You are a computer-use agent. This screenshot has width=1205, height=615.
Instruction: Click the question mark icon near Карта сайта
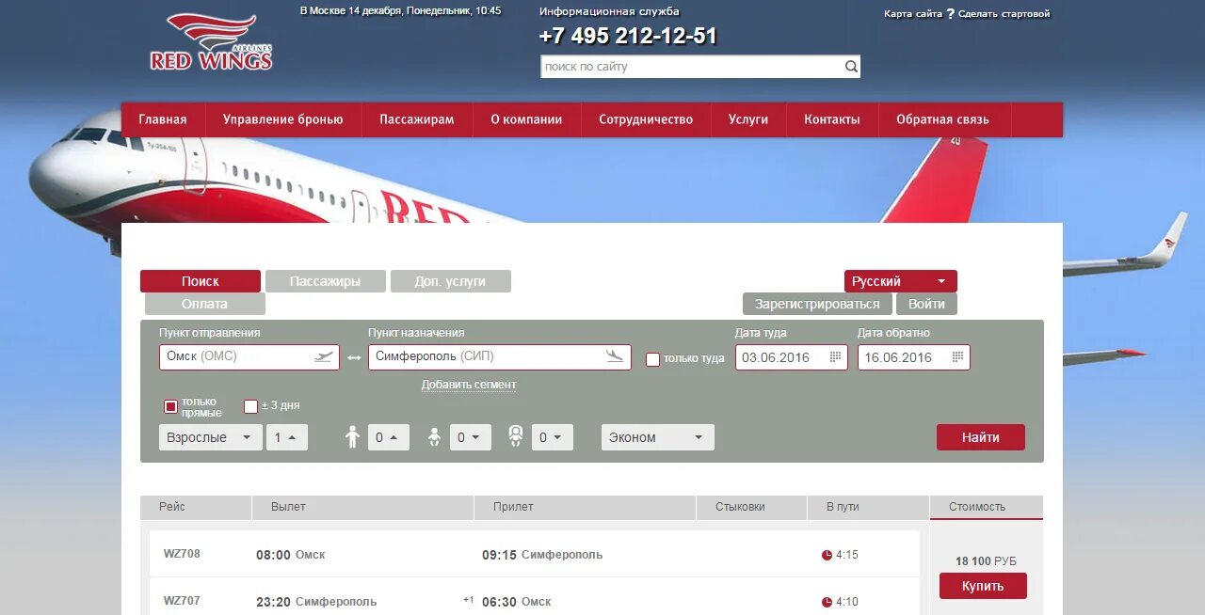click(950, 13)
